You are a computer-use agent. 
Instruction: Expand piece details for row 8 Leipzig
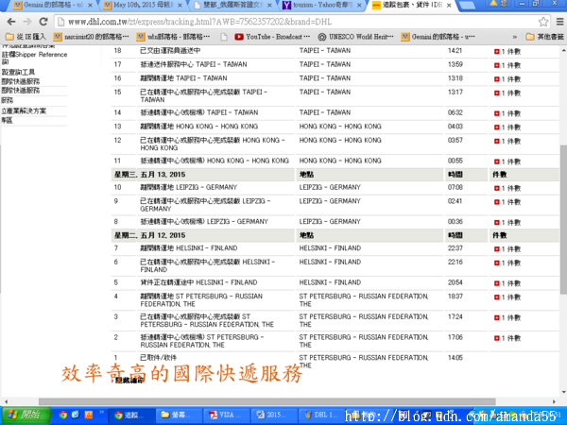click(496, 223)
